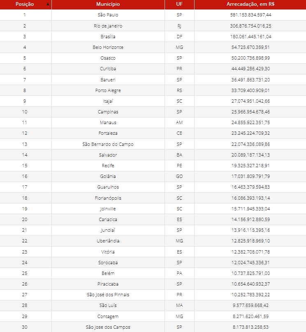Select the Uberlândia row's MG cell
This screenshot has height=332, width=306.
pyautogui.click(x=179, y=241)
